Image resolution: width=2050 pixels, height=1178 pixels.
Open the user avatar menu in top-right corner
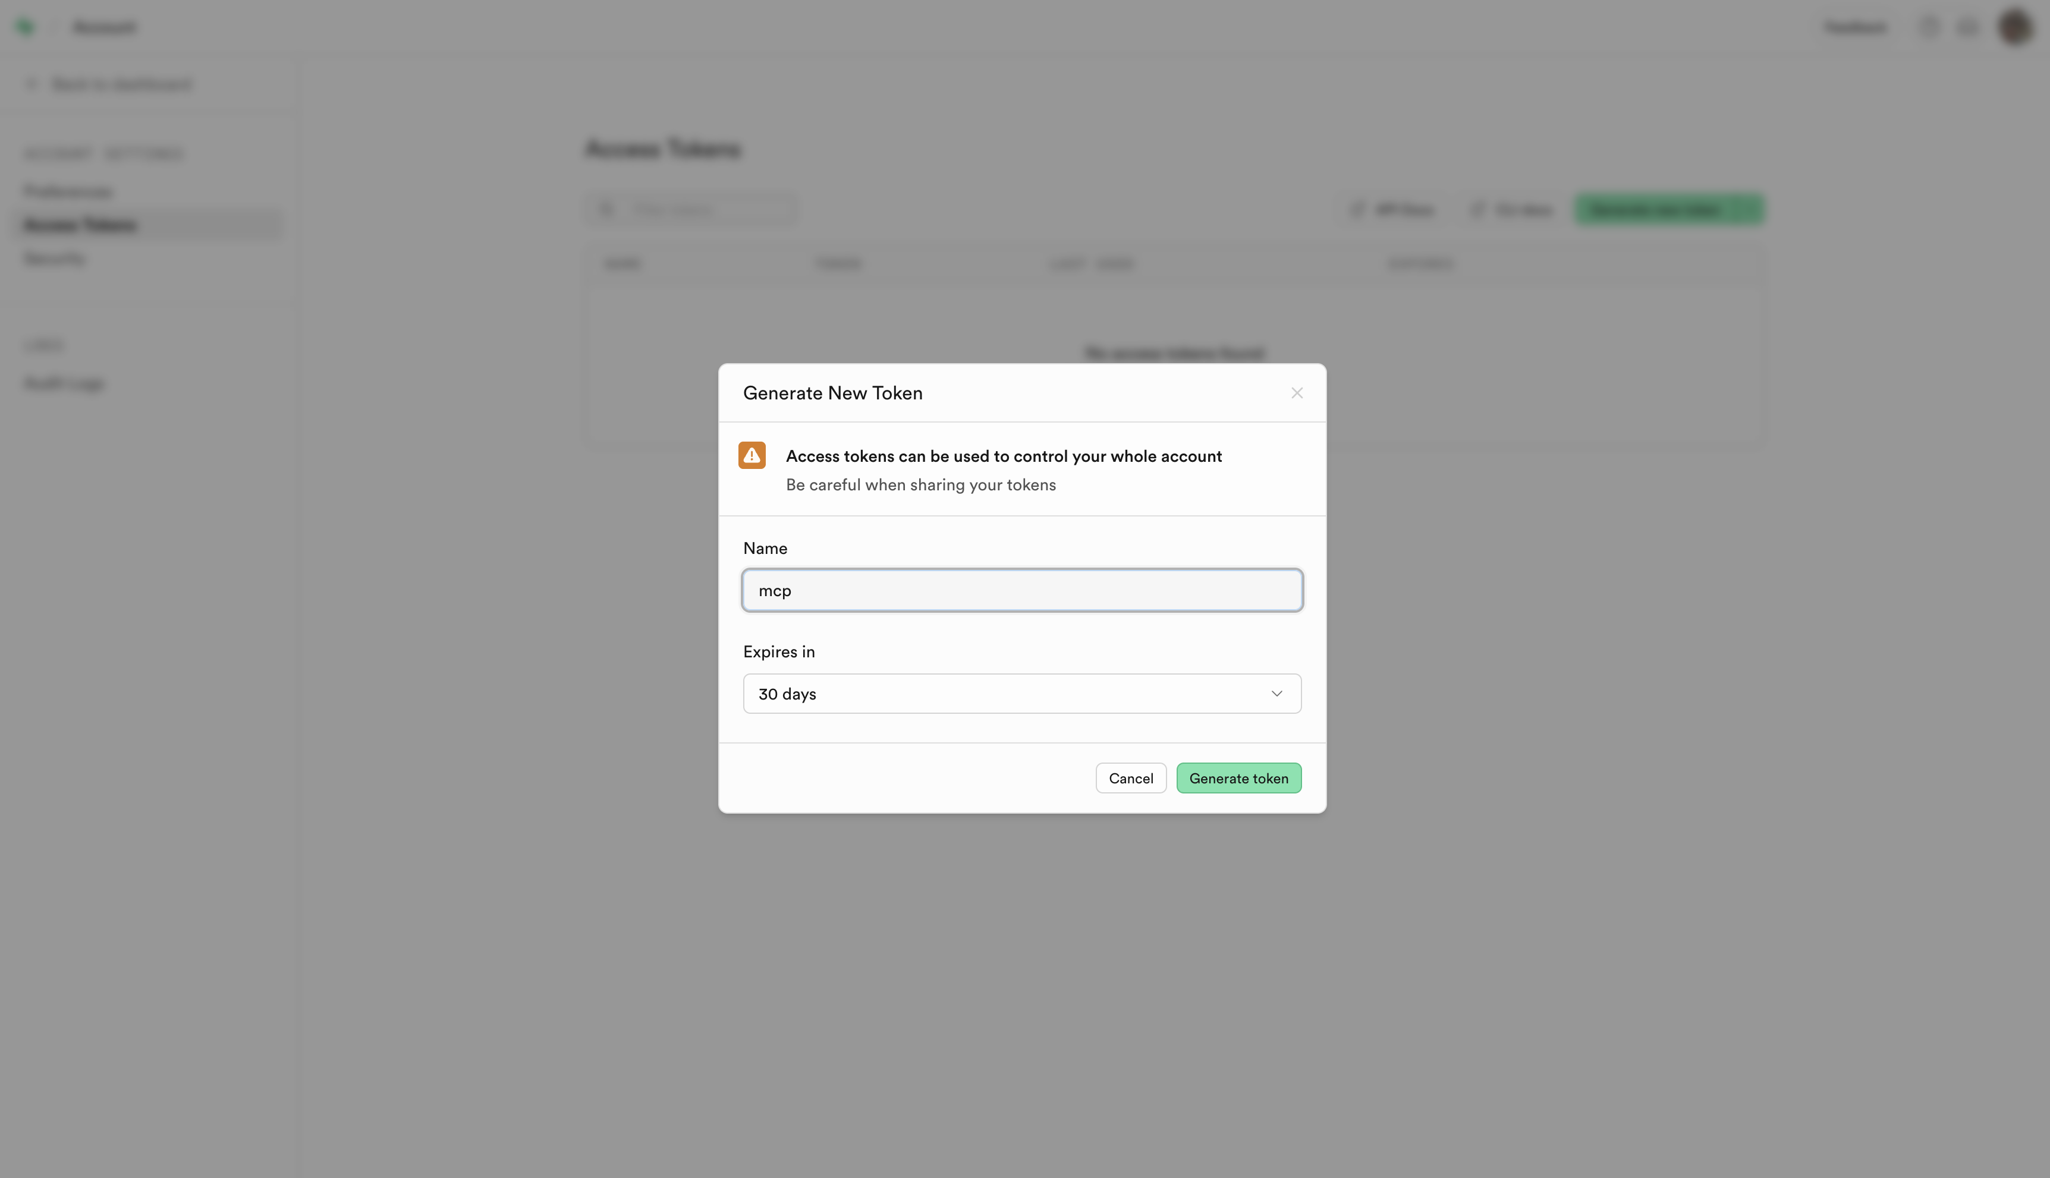(2014, 26)
